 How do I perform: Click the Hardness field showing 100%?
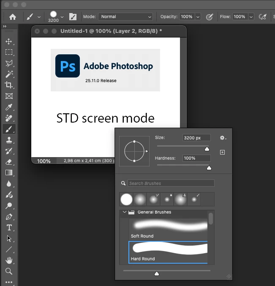(x=196, y=158)
